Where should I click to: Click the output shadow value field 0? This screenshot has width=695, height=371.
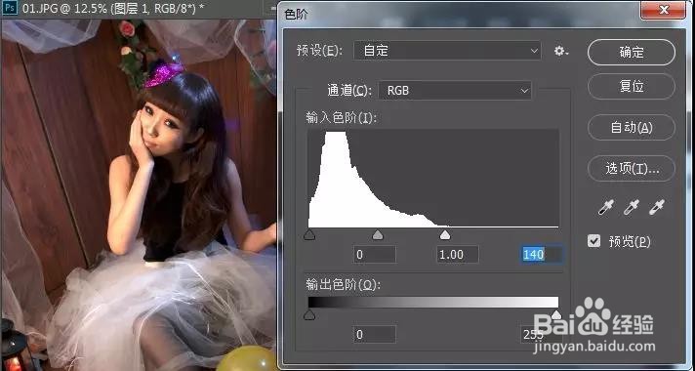coord(375,334)
